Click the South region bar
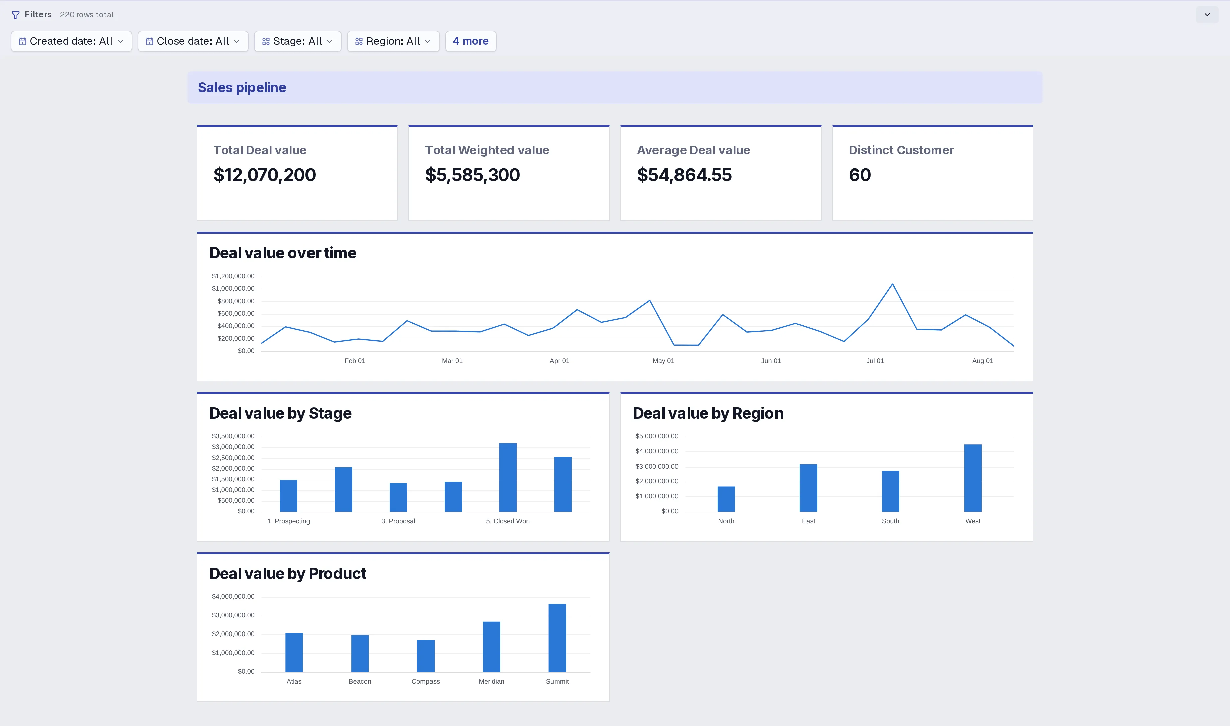 [891, 491]
